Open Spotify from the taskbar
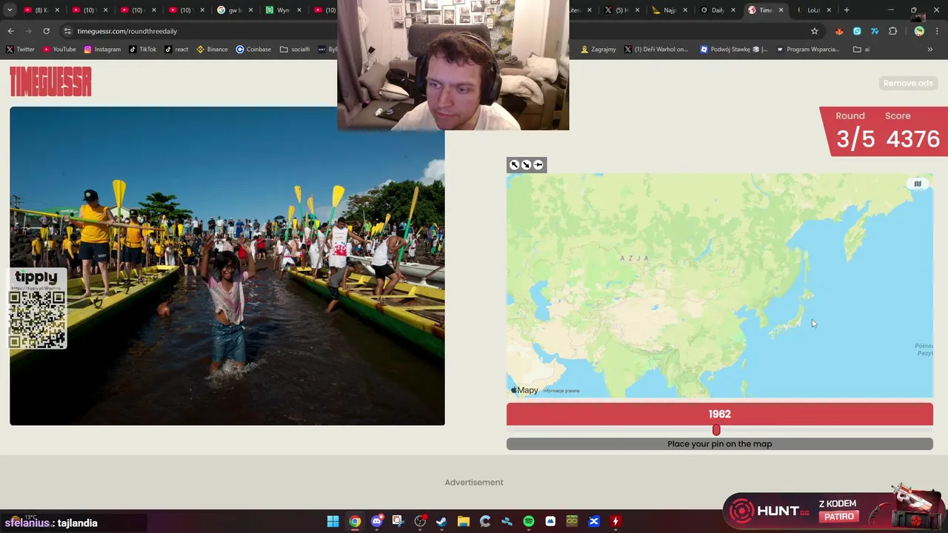The image size is (948, 533). pyautogui.click(x=528, y=521)
